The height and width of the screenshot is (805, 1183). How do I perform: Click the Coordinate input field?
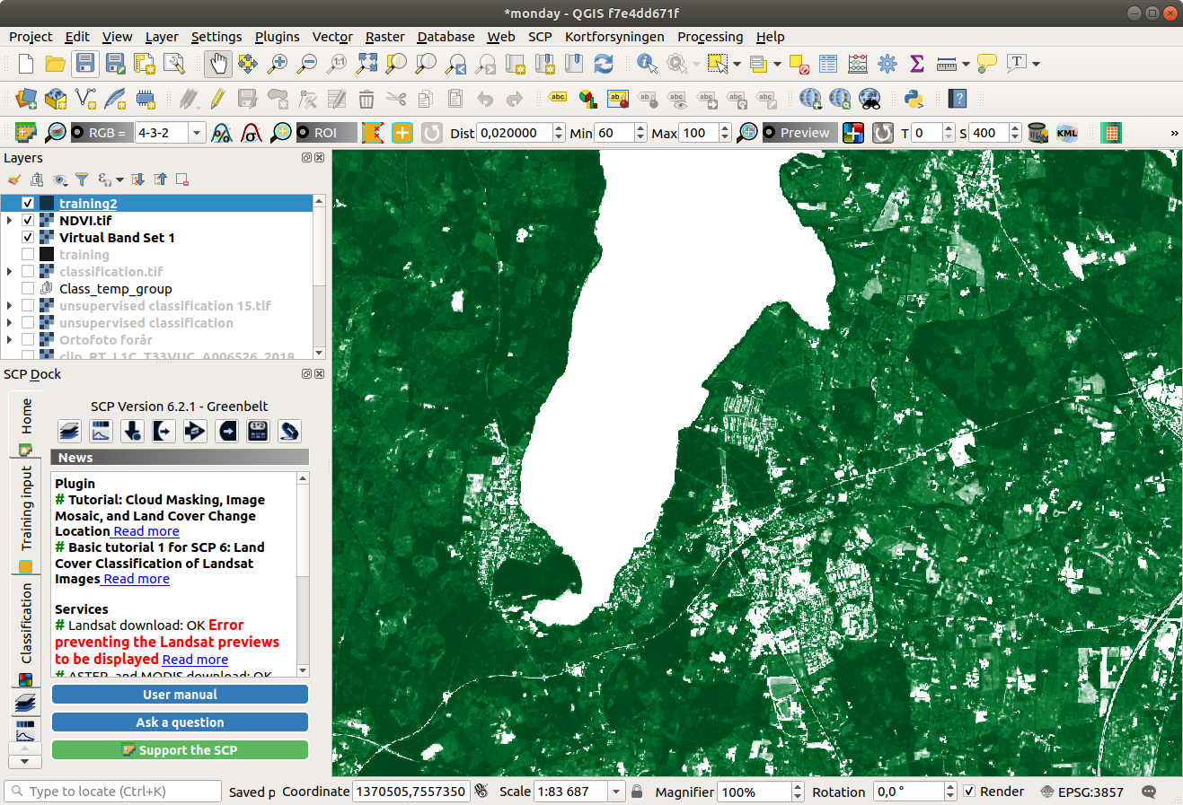(x=411, y=792)
